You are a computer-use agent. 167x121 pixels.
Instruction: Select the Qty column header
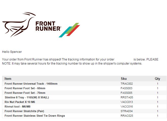point(157,79)
